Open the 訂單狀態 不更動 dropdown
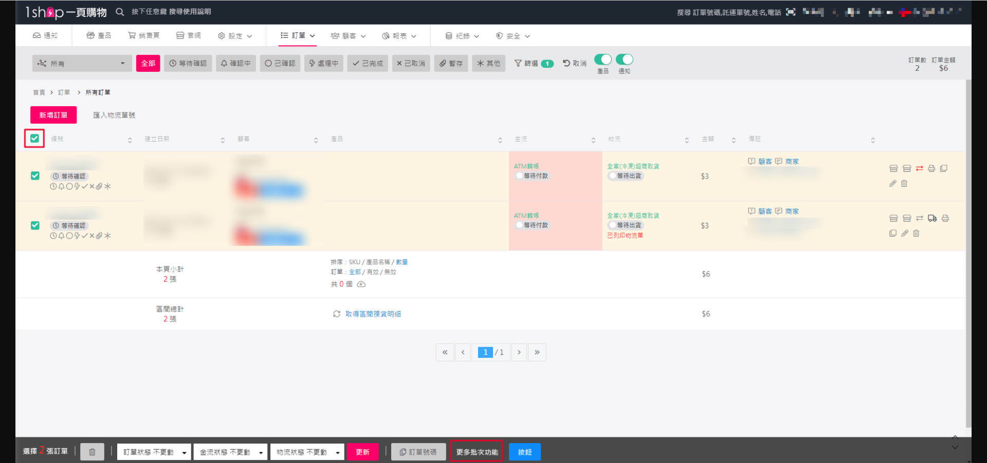This screenshot has width=987, height=463. tap(153, 452)
